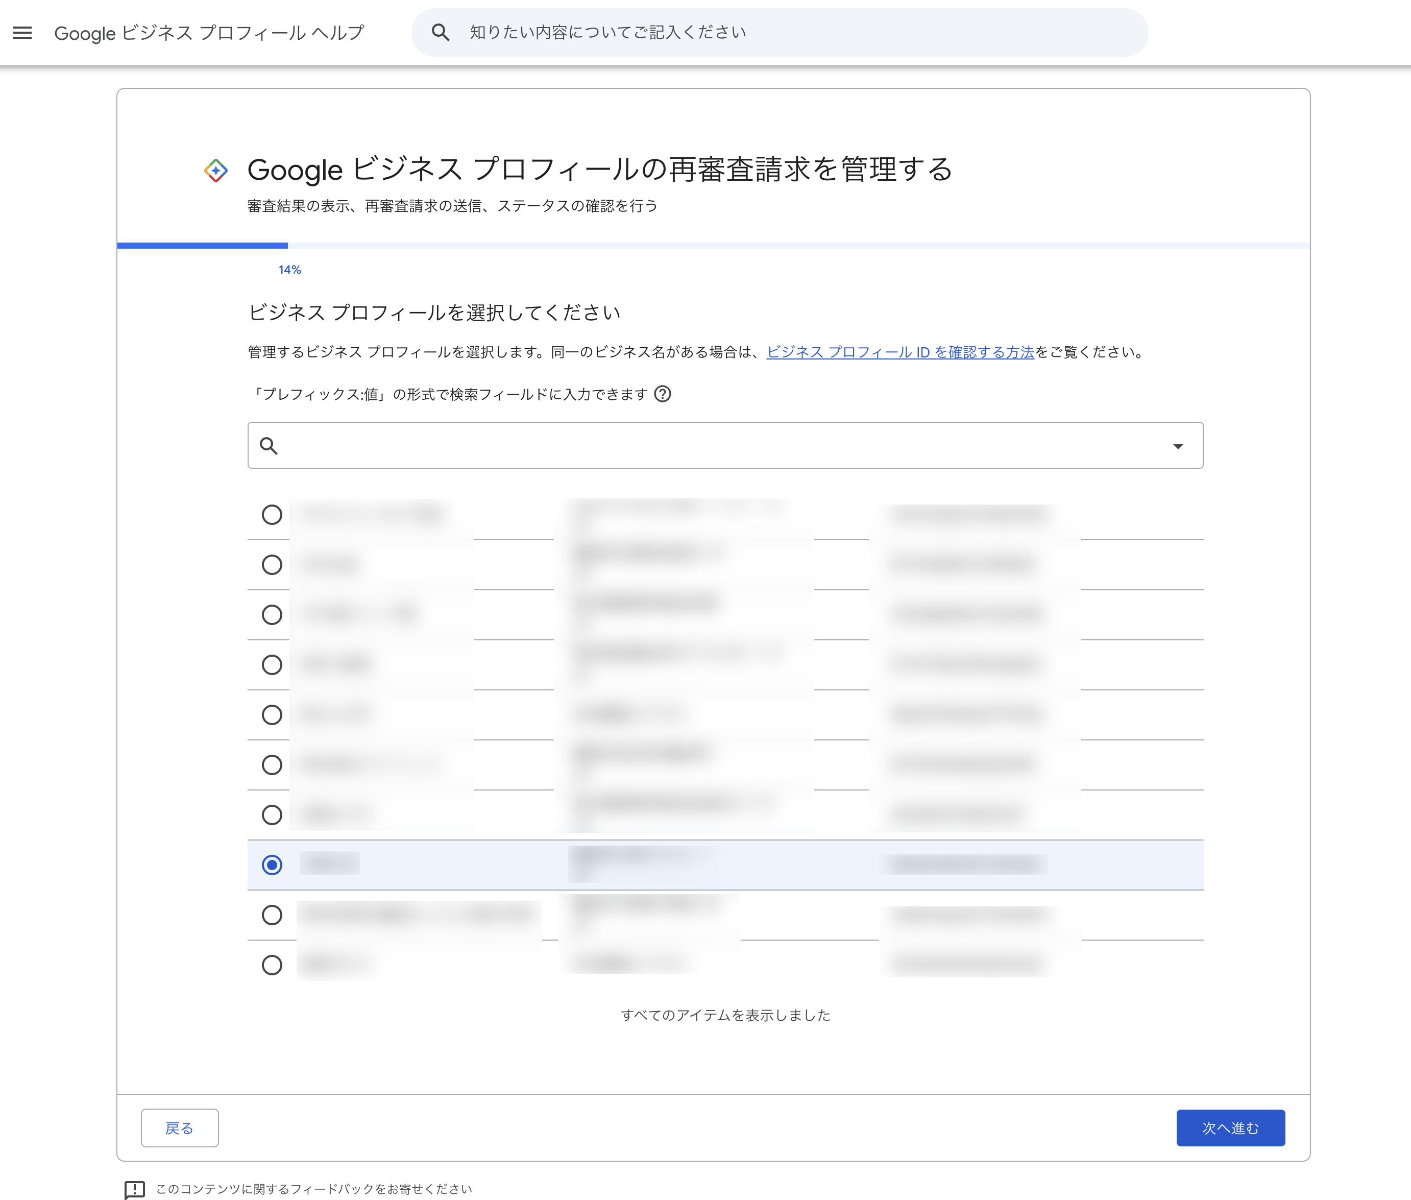The width and height of the screenshot is (1411, 1200).
Task: Expand the profile search dropdown arrow
Action: pos(1178,446)
